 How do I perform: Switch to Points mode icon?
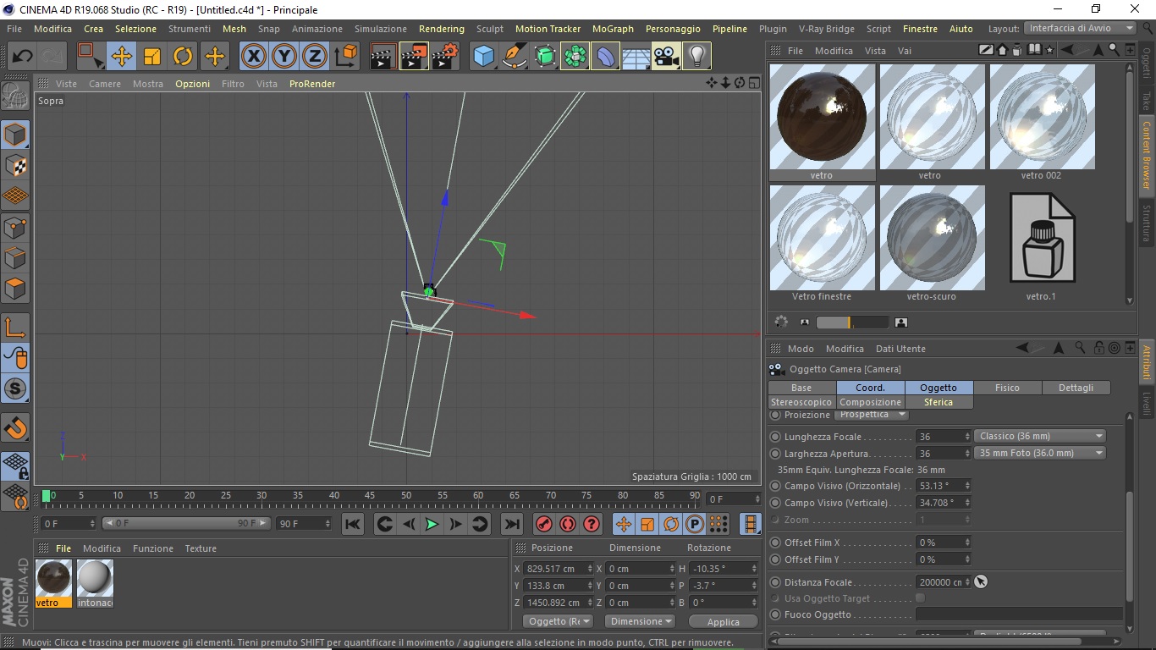click(x=15, y=227)
